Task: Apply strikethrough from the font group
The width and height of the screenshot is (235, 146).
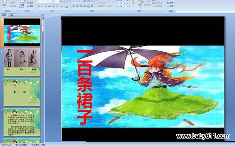Action: (50, 6)
